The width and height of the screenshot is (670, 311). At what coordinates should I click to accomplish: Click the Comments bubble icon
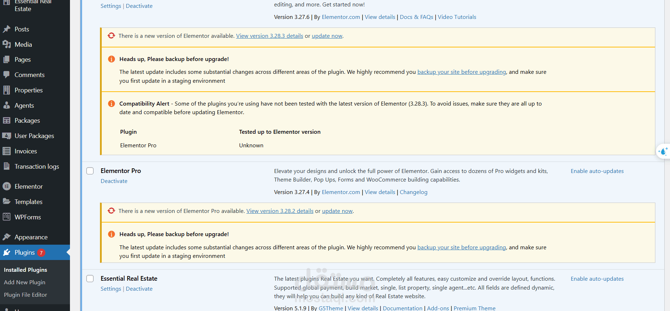pos(6,75)
